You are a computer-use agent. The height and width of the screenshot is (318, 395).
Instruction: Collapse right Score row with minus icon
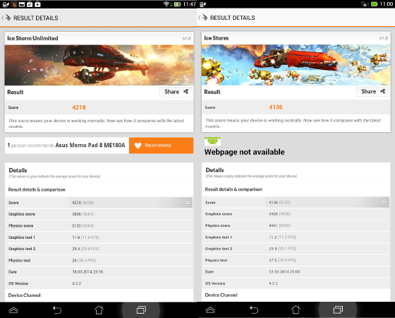pos(384,202)
